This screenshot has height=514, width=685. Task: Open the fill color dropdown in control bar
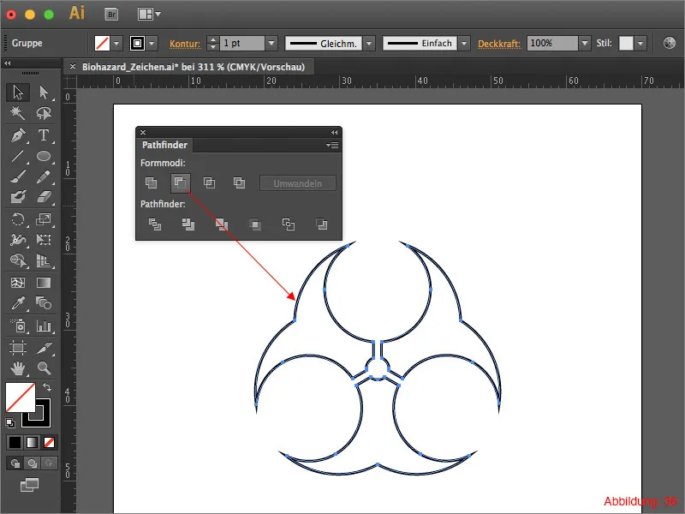coord(116,44)
